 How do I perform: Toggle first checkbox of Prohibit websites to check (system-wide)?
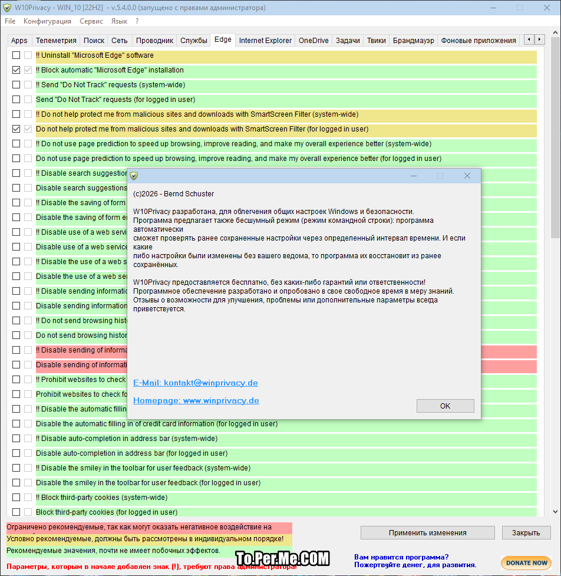(x=16, y=380)
